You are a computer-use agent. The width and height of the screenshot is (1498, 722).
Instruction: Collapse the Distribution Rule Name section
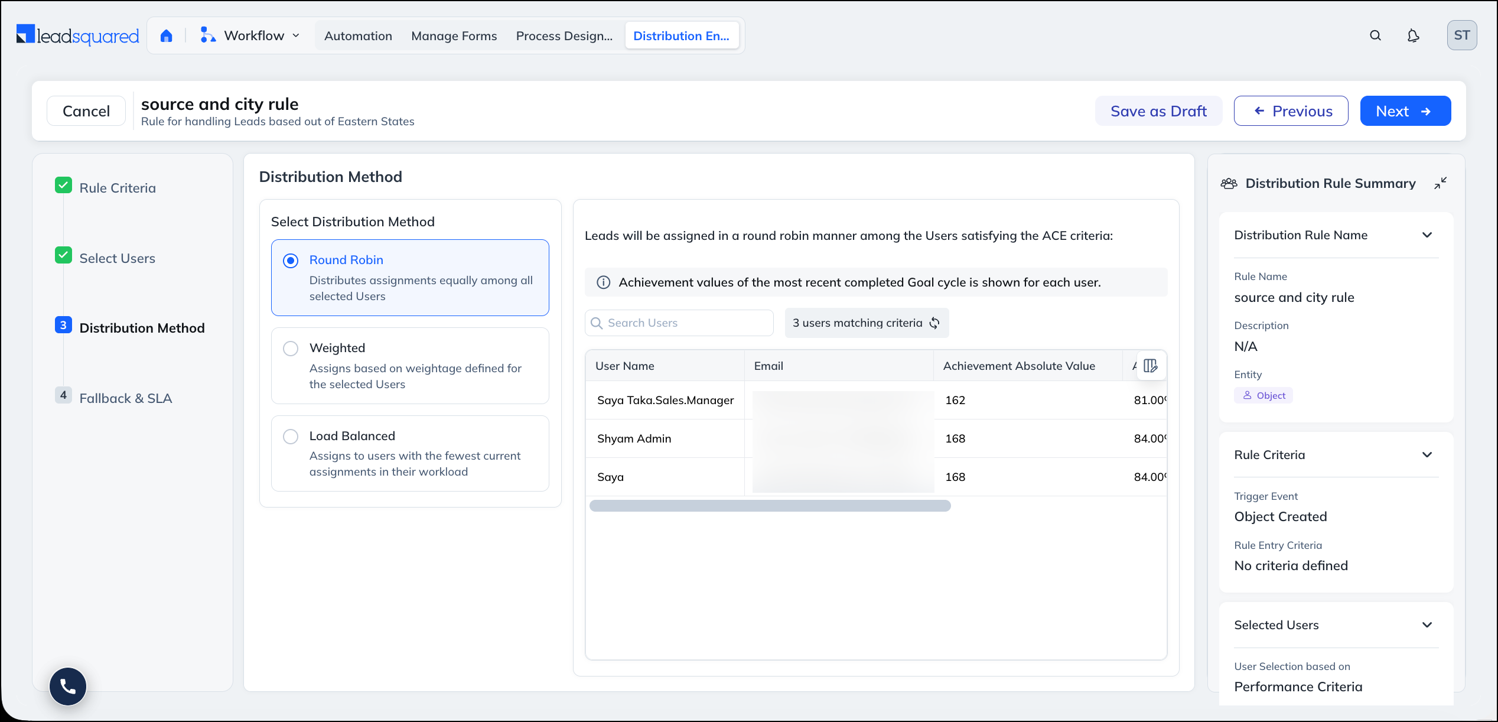click(x=1427, y=235)
